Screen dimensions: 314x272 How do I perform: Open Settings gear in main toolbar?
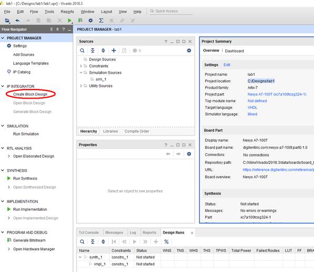click(x=91, y=21)
